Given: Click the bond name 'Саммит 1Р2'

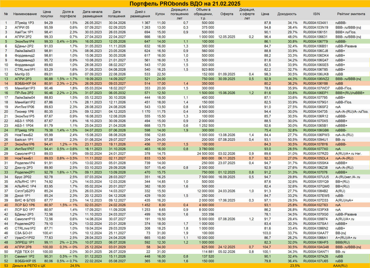Looking at the screenshot, I should [x=24, y=256].
